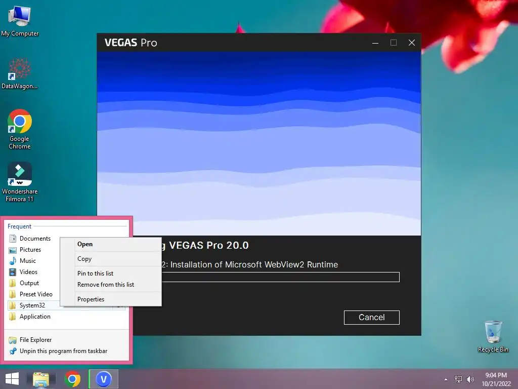Close the VEGAS Pro installer window
Screen dimensions: 518x389
click(412, 43)
